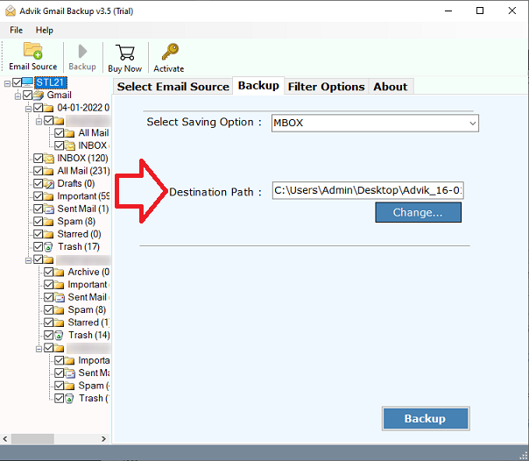The width and height of the screenshot is (529, 461).
Task: Collapse the blurred folder above All Mail
Action: pyautogui.click(x=39, y=121)
